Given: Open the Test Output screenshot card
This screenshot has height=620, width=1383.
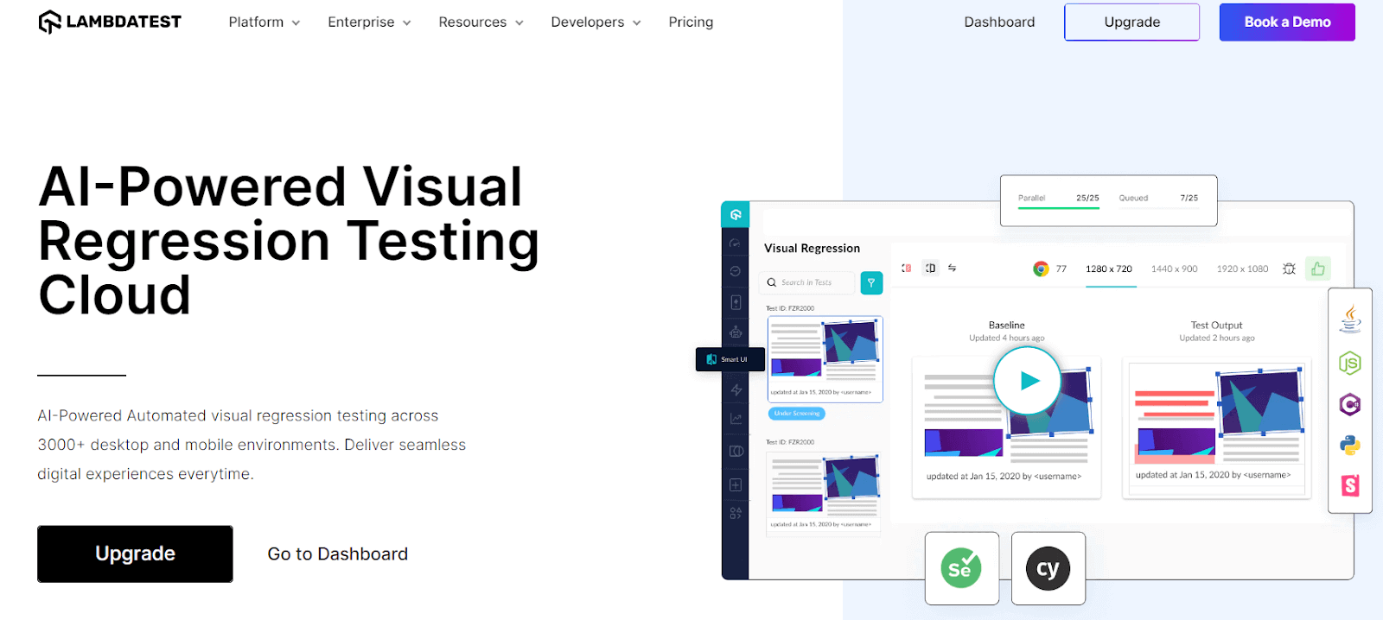Looking at the screenshot, I should (1216, 428).
